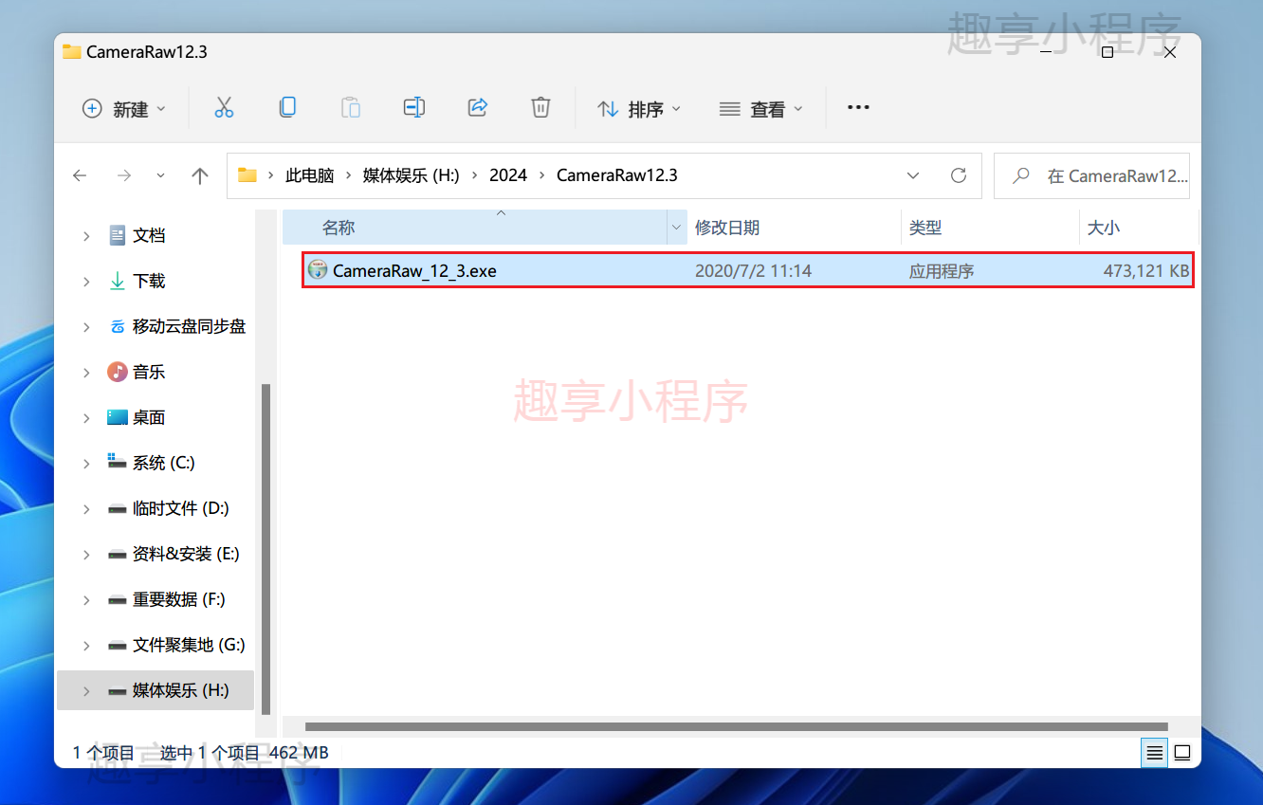Click the Cut scissors icon
Image resolution: width=1263 pixels, height=805 pixels.
pyautogui.click(x=224, y=108)
